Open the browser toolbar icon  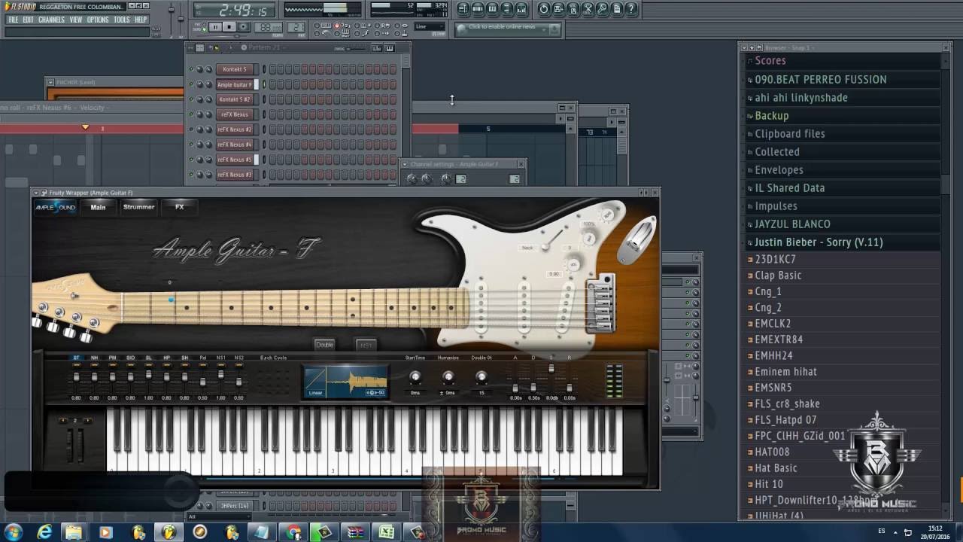point(507,9)
